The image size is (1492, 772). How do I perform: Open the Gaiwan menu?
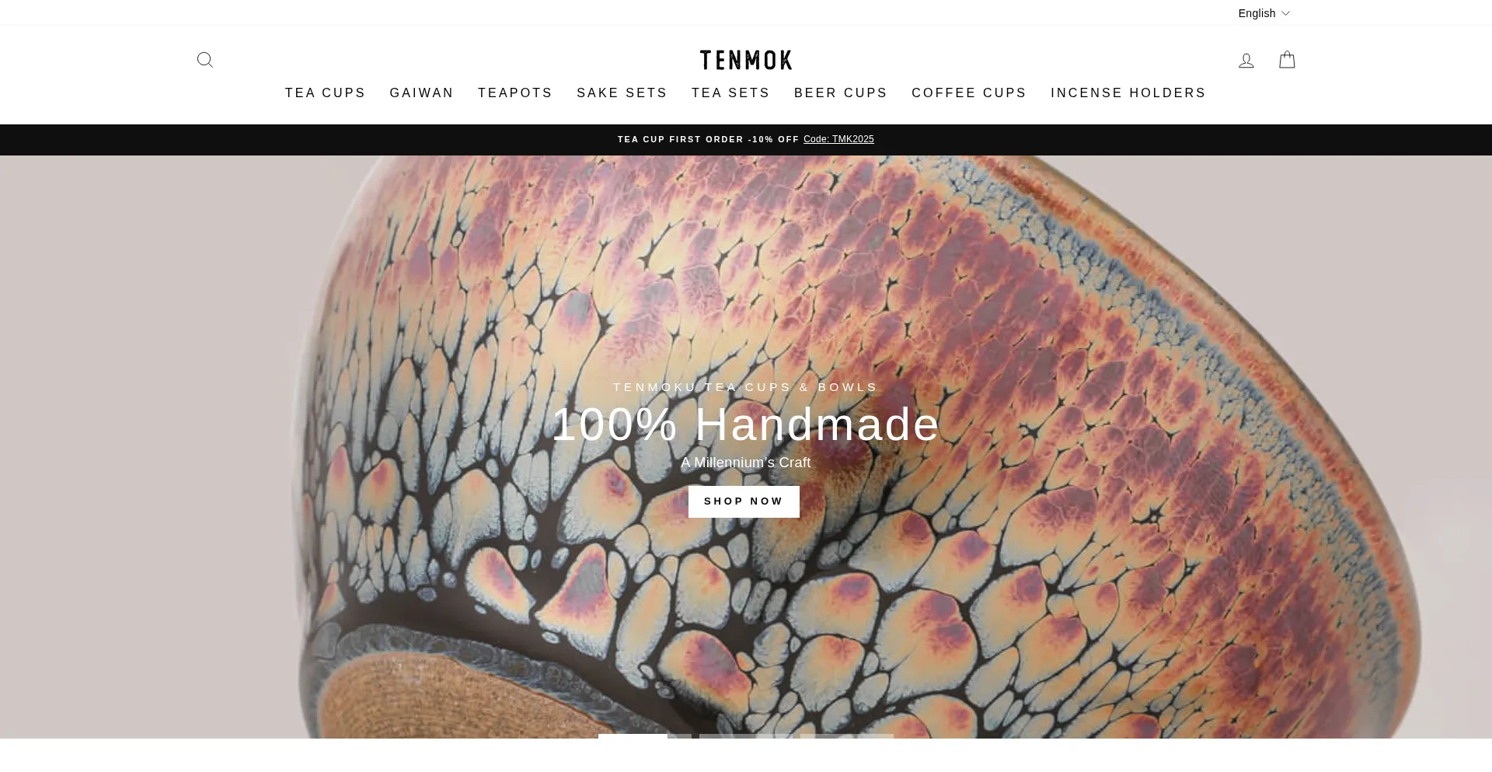pyautogui.click(x=422, y=93)
